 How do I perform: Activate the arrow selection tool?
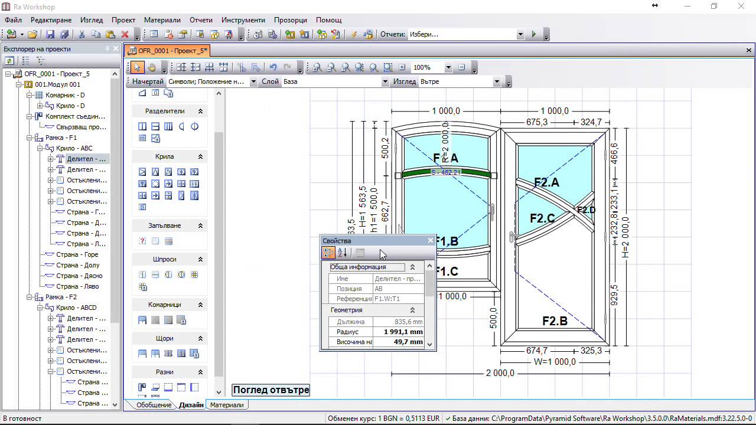(x=137, y=67)
